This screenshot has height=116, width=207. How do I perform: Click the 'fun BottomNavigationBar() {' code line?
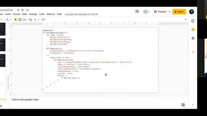click(55, 33)
